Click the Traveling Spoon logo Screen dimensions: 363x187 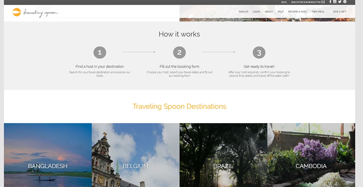(x=35, y=13)
